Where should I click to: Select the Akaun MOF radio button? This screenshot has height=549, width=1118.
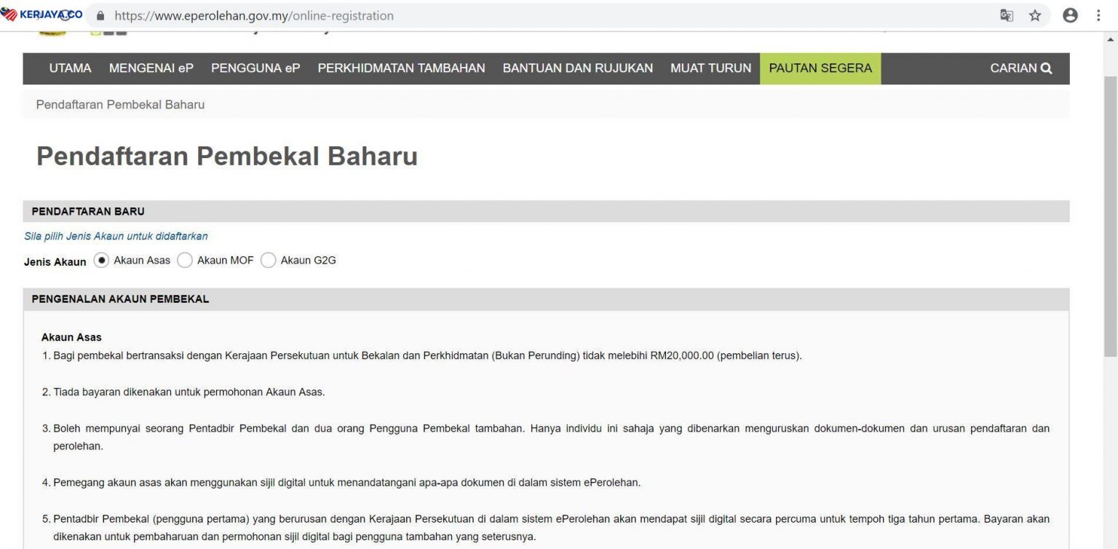[x=185, y=259]
